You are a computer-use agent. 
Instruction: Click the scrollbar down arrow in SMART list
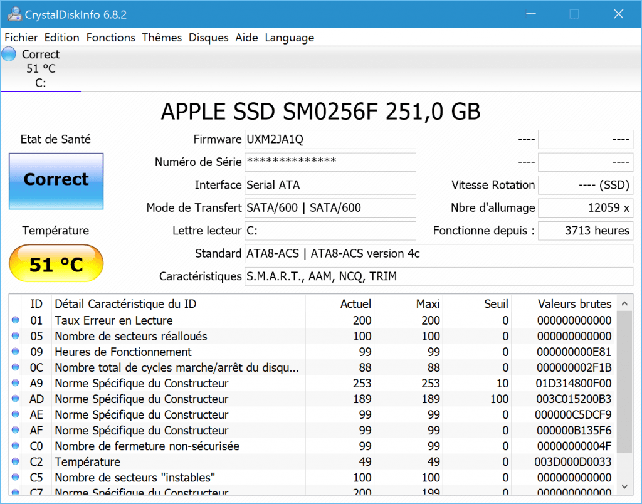click(624, 486)
